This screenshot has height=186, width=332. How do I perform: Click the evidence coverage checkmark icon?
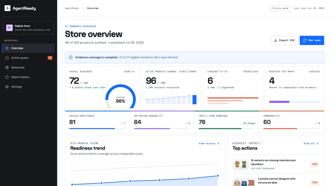(71, 57)
